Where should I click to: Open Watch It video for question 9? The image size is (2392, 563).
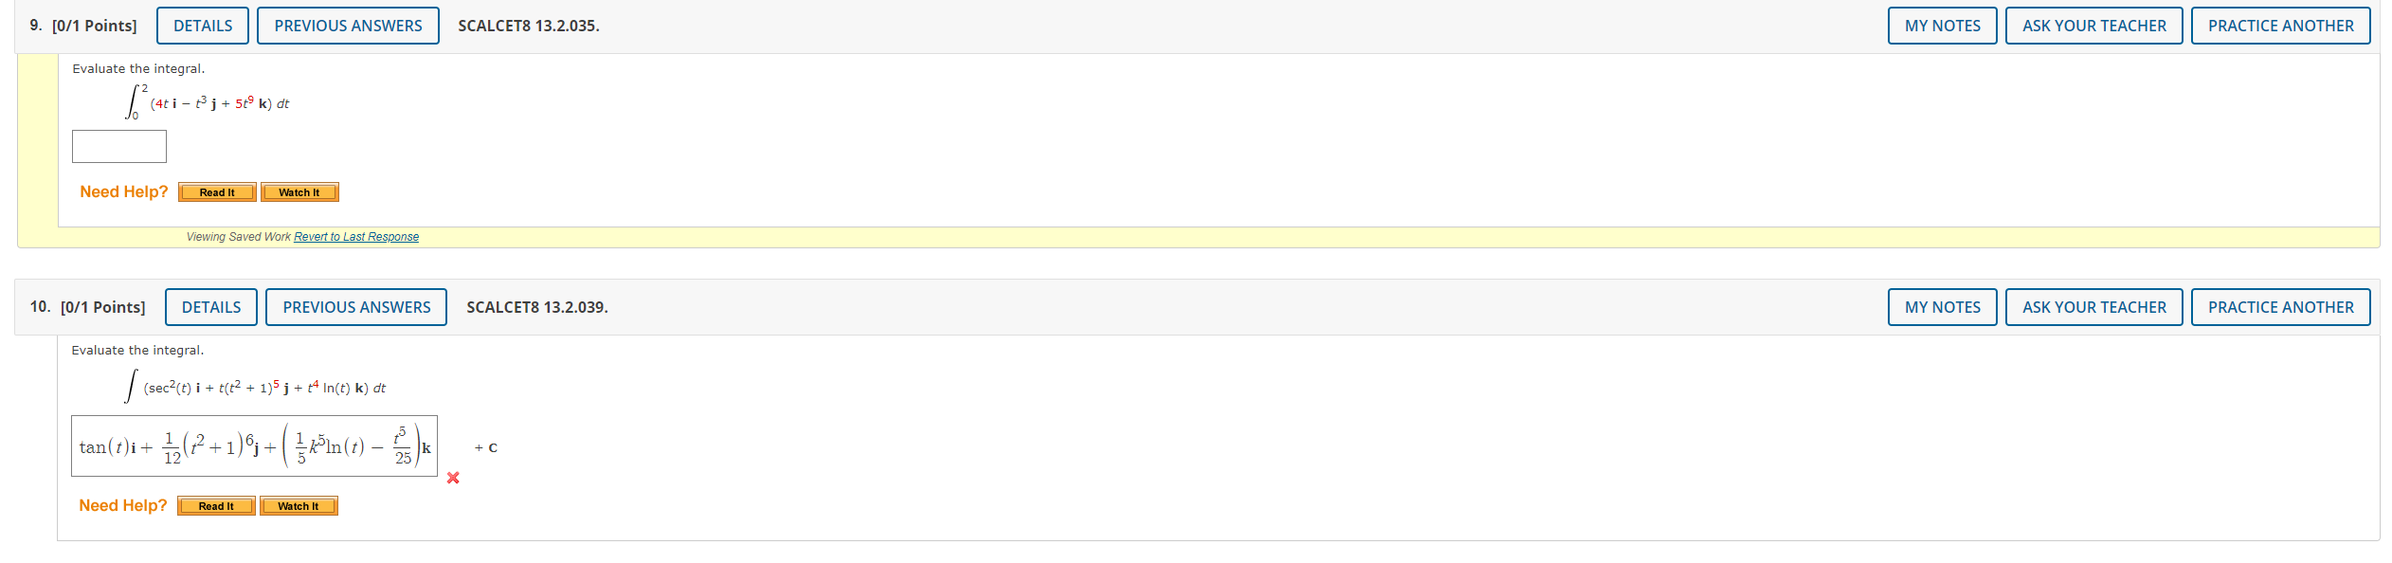tap(299, 191)
